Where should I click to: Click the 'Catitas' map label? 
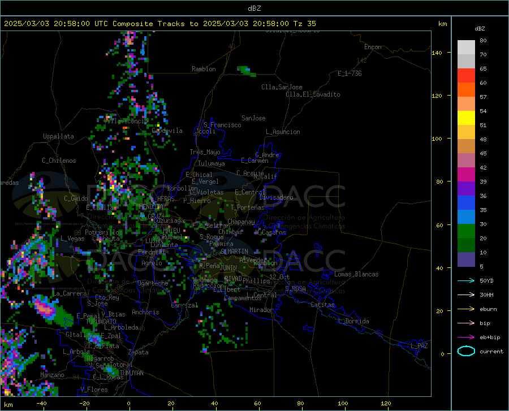coord(323,305)
